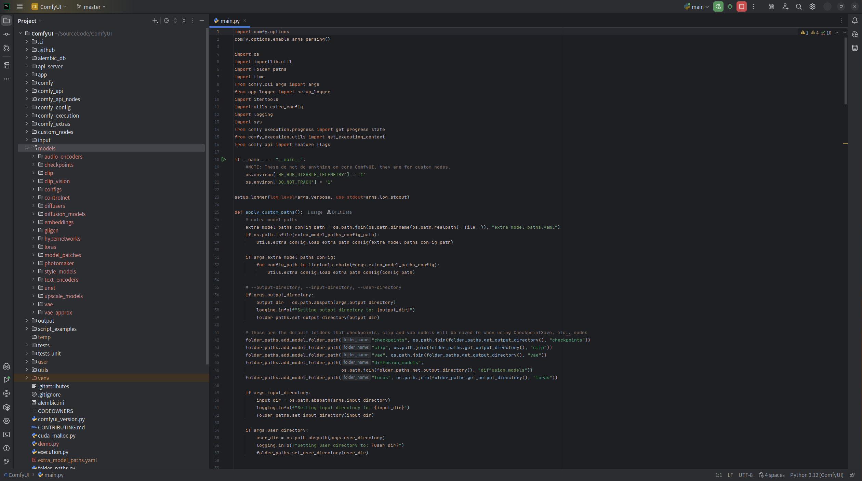The width and height of the screenshot is (862, 481).
Task: Click the yellow warning stripe mark on scrollbar
Action: tap(845, 143)
